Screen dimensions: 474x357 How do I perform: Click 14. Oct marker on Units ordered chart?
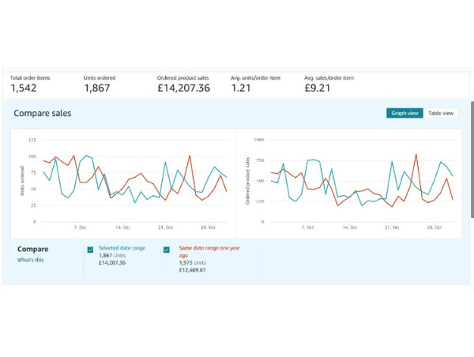[123, 225]
